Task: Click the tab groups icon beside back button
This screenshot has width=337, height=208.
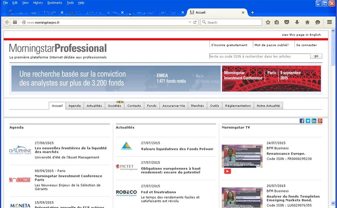Action: (x=15, y=22)
